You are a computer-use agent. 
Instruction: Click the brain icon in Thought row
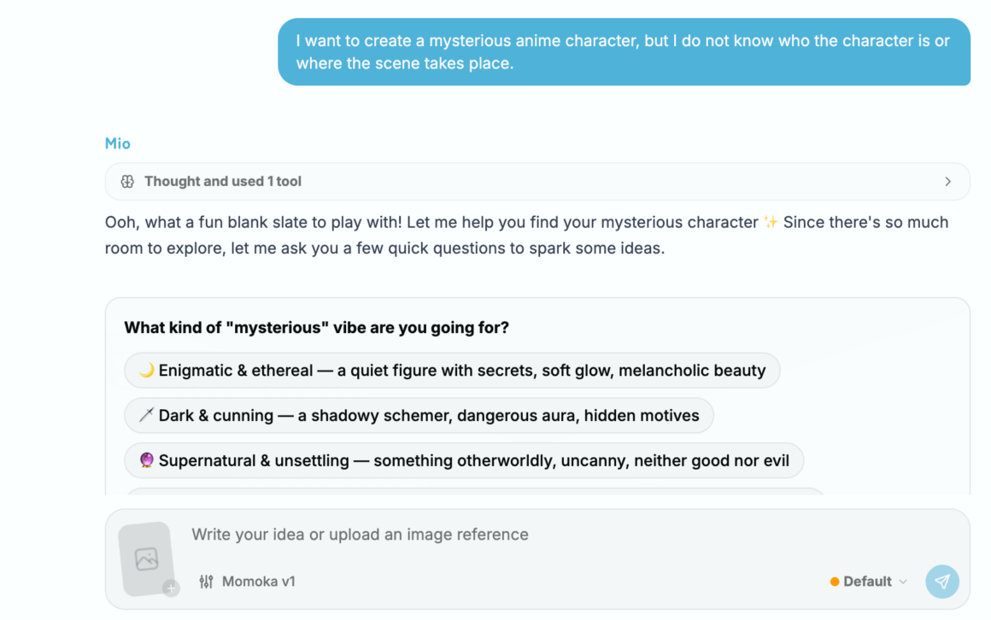[127, 181]
